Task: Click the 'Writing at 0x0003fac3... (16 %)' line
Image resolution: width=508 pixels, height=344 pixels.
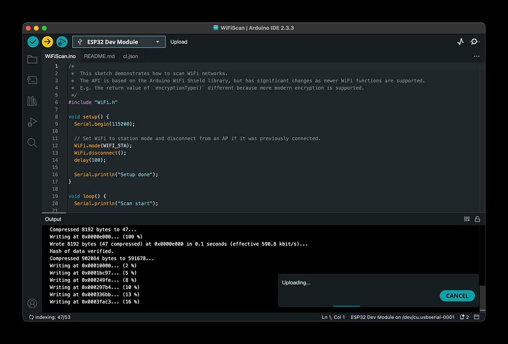Action: click(94, 301)
